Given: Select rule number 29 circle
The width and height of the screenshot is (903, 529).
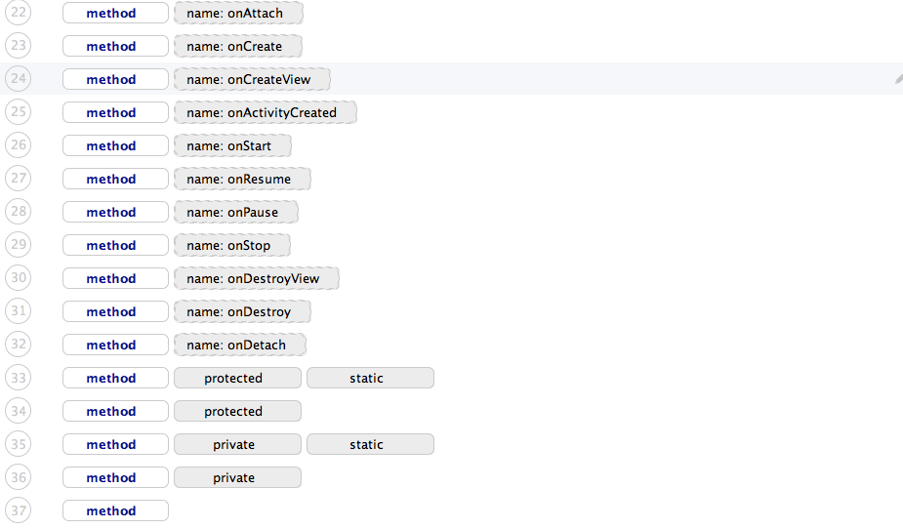Looking at the screenshot, I should (x=19, y=244).
